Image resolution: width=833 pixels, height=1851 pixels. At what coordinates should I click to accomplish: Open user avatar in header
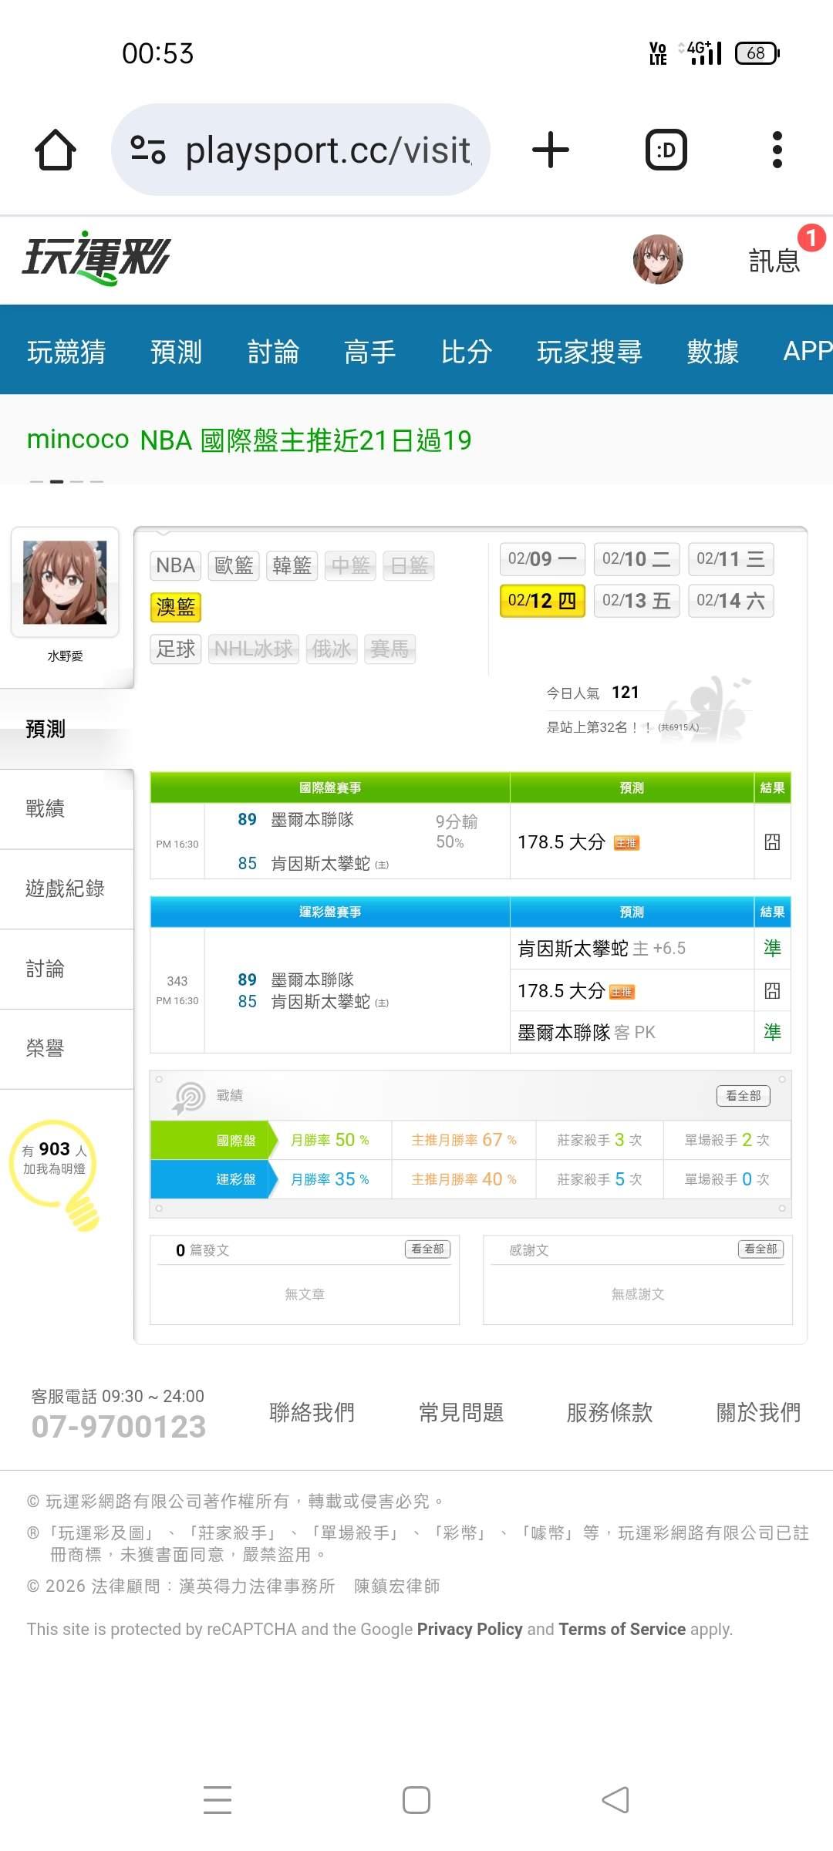click(x=658, y=259)
